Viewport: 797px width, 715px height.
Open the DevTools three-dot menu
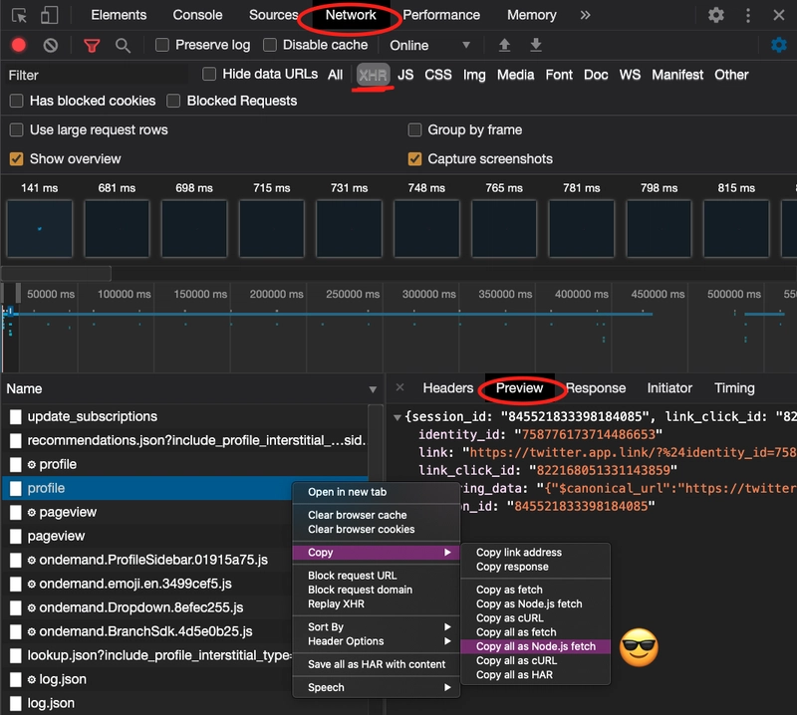(748, 15)
